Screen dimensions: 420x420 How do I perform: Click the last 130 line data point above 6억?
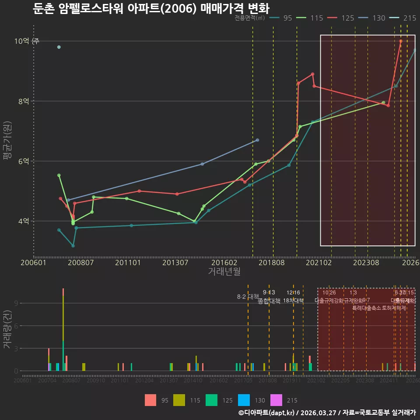257,140
